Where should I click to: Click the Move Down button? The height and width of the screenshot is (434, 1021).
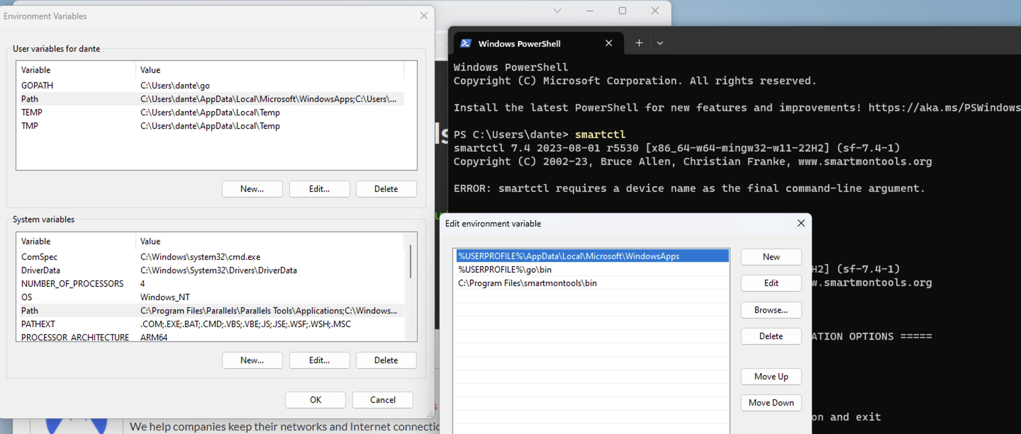coord(771,402)
